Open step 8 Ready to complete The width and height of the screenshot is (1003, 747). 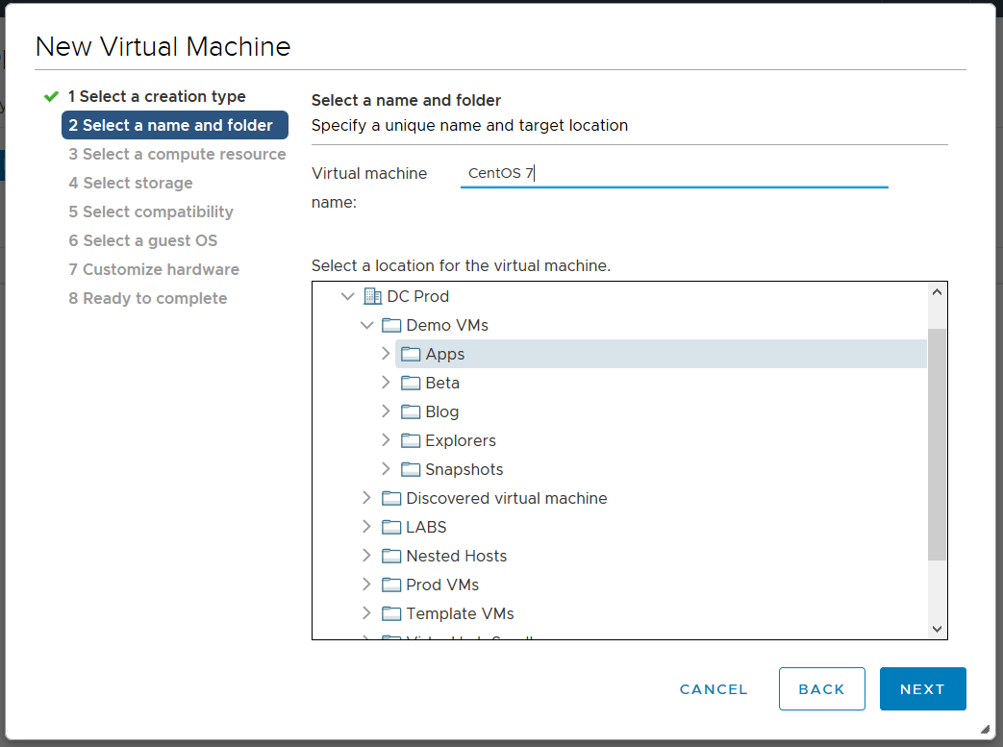(148, 298)
